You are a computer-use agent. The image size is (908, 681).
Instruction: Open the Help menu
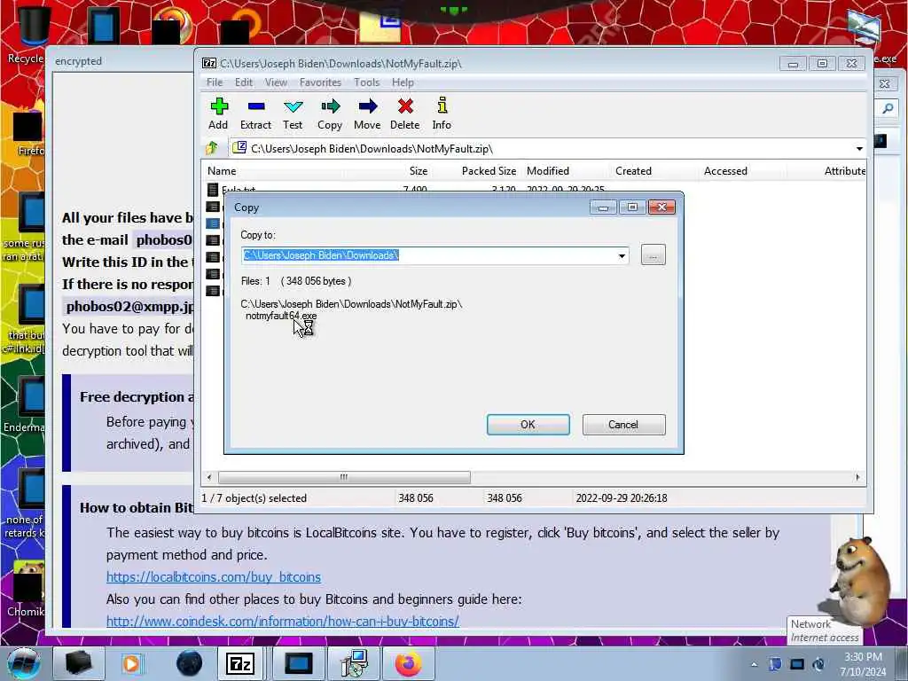point(403,82)
